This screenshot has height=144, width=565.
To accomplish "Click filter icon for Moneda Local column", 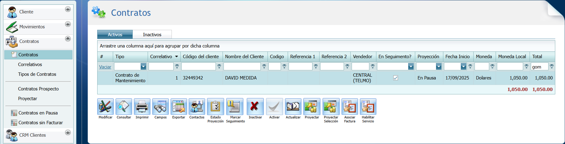I will click(526, 66).
